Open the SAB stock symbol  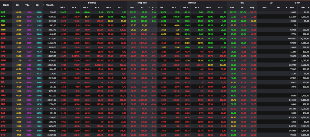tap(3, 113)
